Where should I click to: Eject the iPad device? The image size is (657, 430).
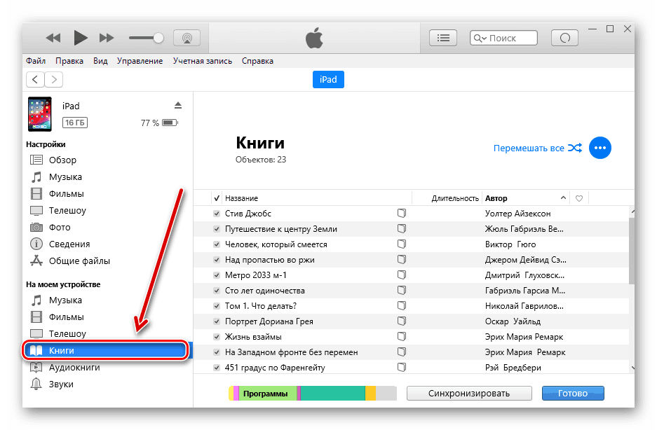178,105
